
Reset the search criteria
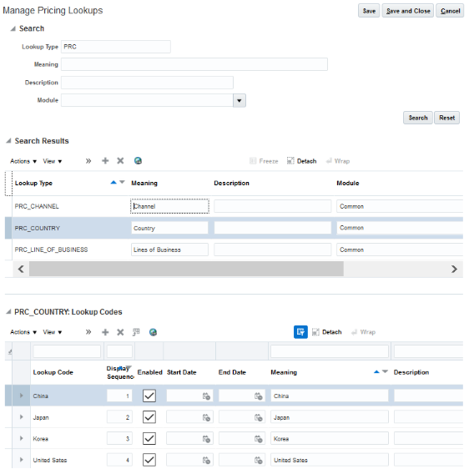(x=446, y=118)
